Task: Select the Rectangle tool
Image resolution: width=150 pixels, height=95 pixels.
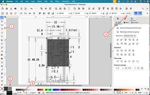Action: (2, 29)
